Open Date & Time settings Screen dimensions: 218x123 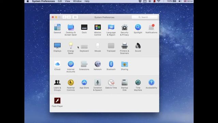click(111, 84)
